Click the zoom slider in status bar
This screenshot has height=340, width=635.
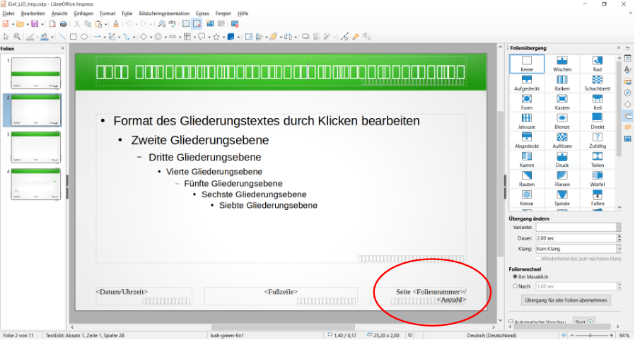pyautogui.click(x=589, y=335)
